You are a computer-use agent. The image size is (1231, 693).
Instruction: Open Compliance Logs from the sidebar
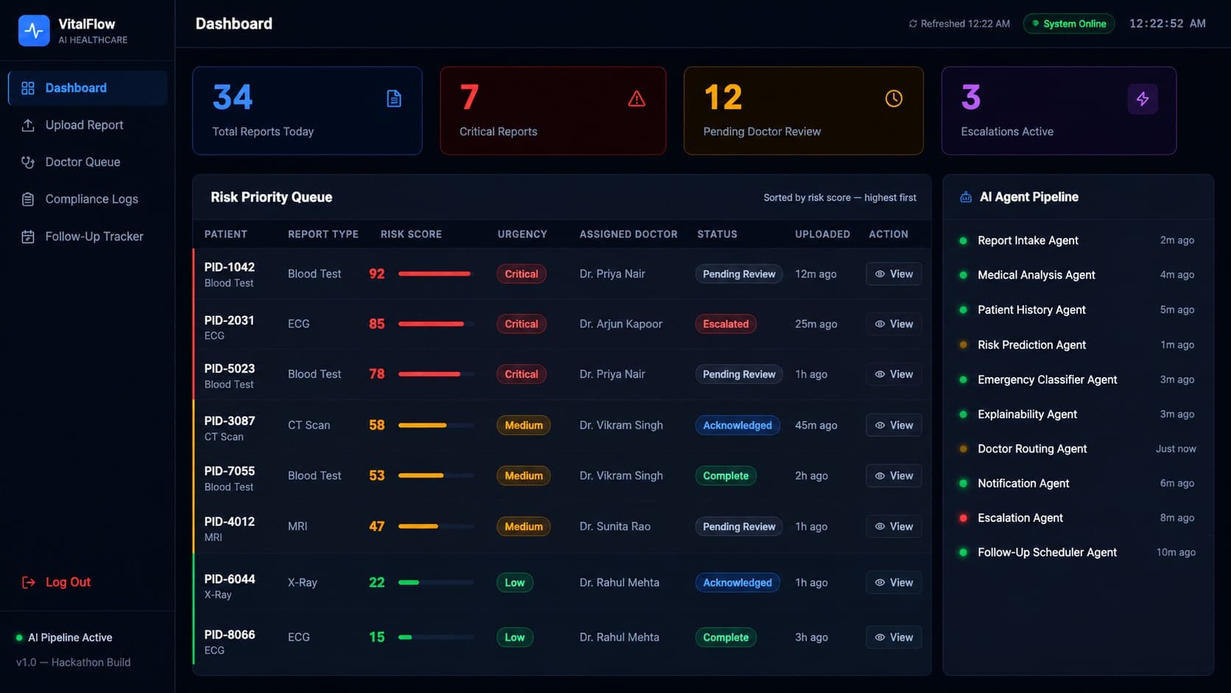[88, 200]
